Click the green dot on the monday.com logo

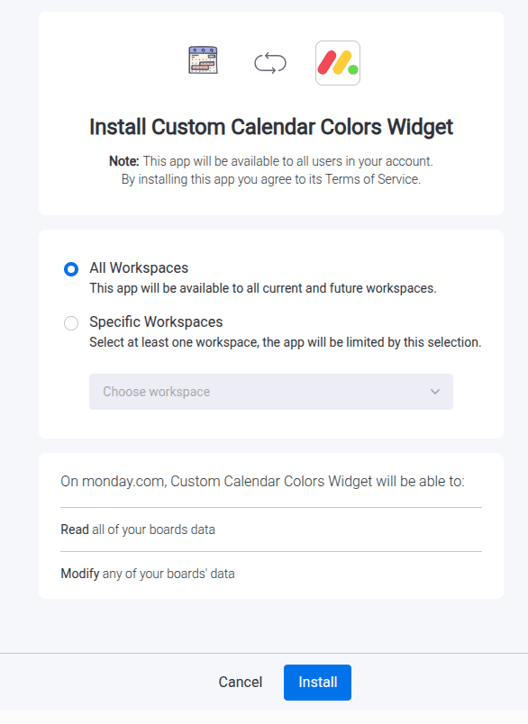(x=351, y=69)
